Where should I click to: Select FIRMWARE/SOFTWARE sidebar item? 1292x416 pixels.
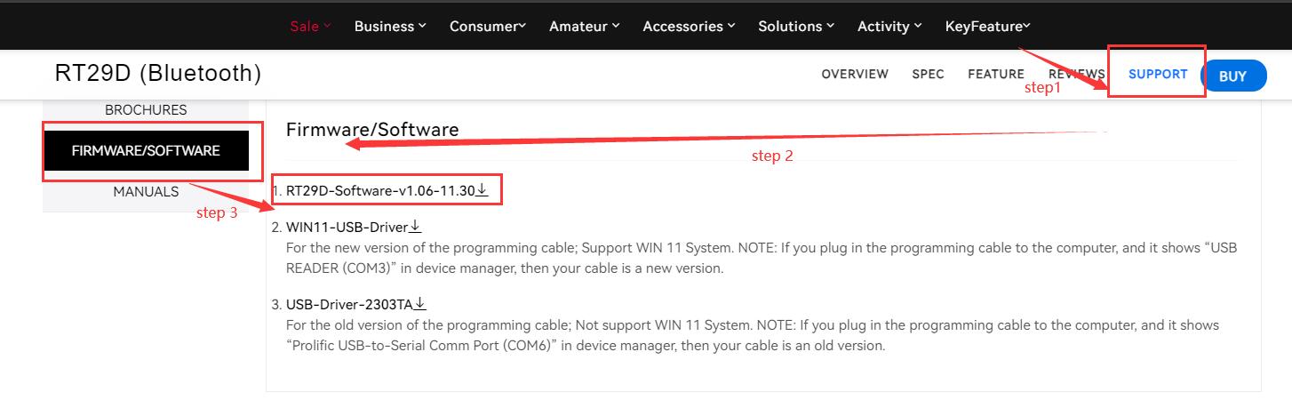146,151
